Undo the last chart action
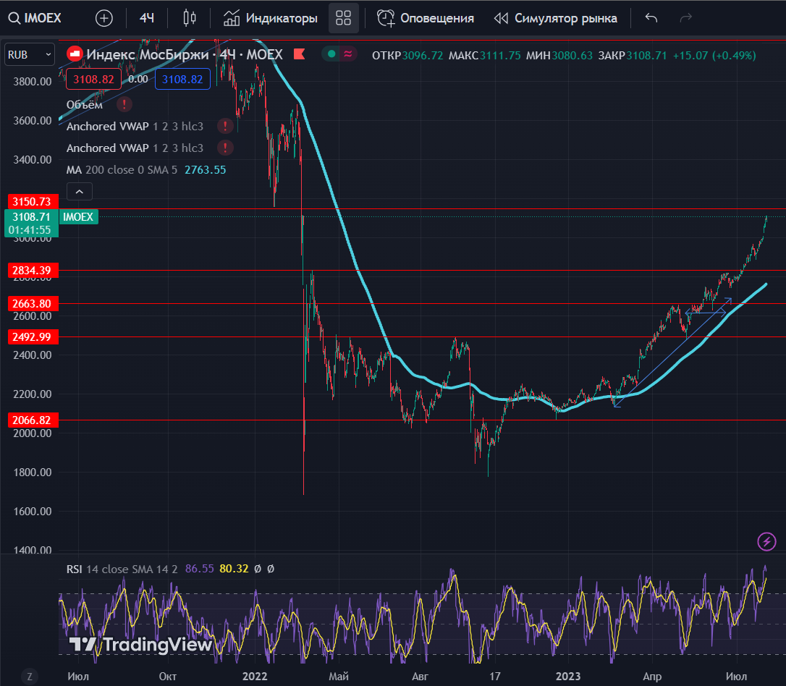This screenshot has height=686, width=786. coord(651,19)
